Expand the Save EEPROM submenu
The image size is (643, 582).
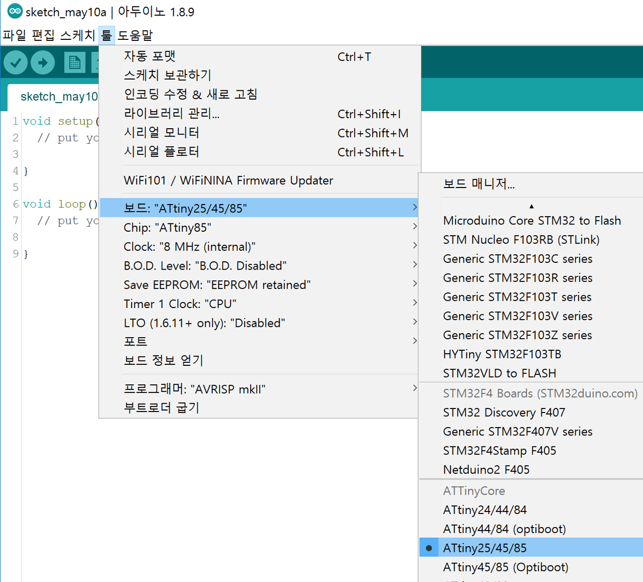coord(259,285)
